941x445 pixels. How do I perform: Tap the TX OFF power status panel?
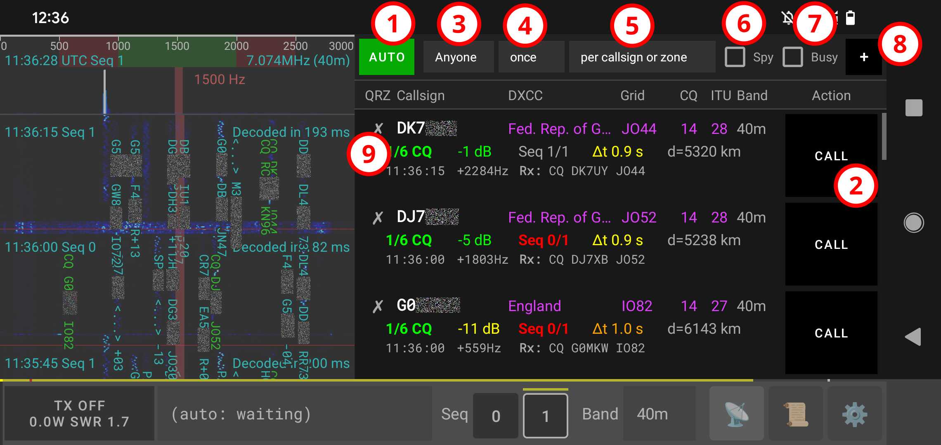78,413
